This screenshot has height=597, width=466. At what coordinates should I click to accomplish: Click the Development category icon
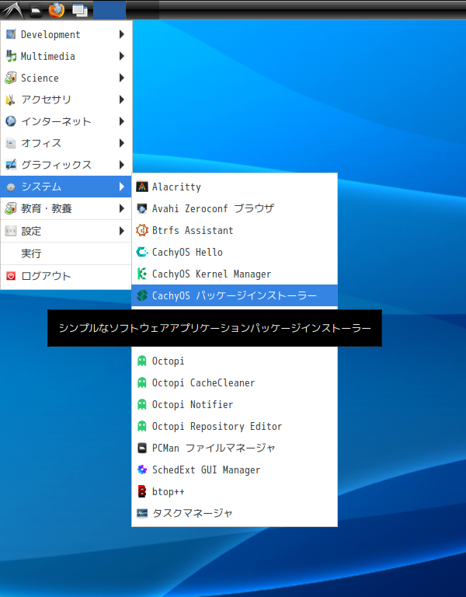click(11, 34)
